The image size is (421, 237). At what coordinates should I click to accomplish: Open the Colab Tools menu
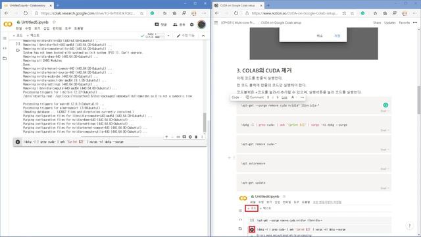68,28
